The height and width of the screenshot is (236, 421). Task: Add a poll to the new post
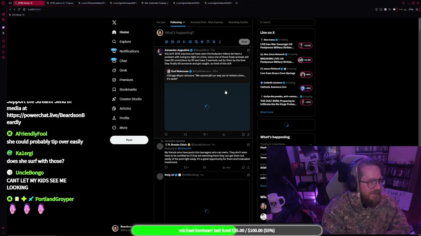[x=184, y=42]
